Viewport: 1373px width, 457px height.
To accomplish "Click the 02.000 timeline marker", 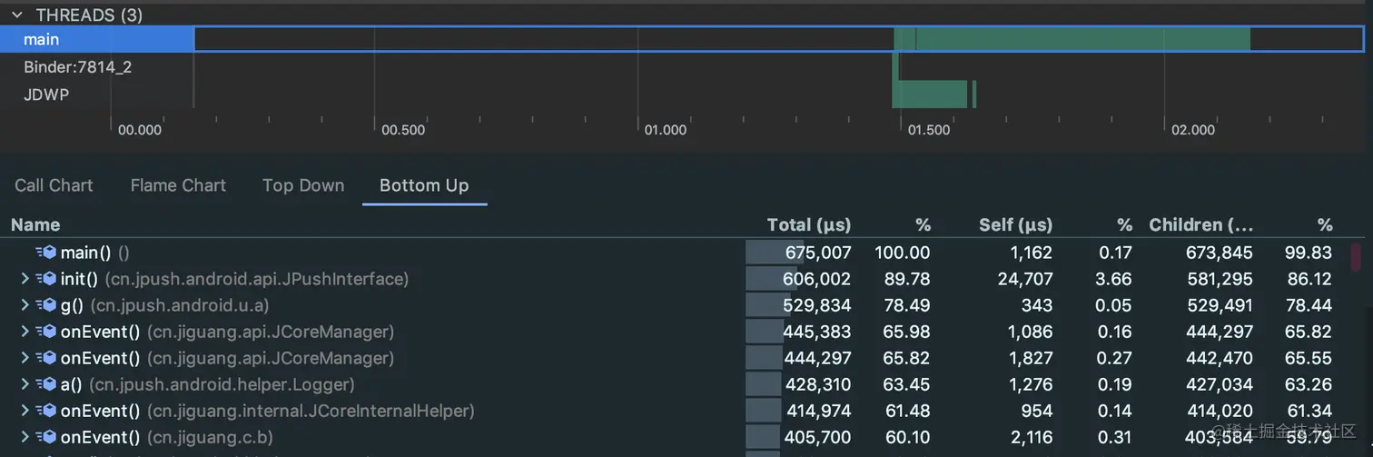I will [x=1192, y=130].
